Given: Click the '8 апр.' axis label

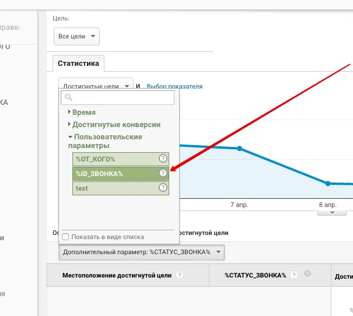Looking at the screenshot, I should tap(328, 205).
